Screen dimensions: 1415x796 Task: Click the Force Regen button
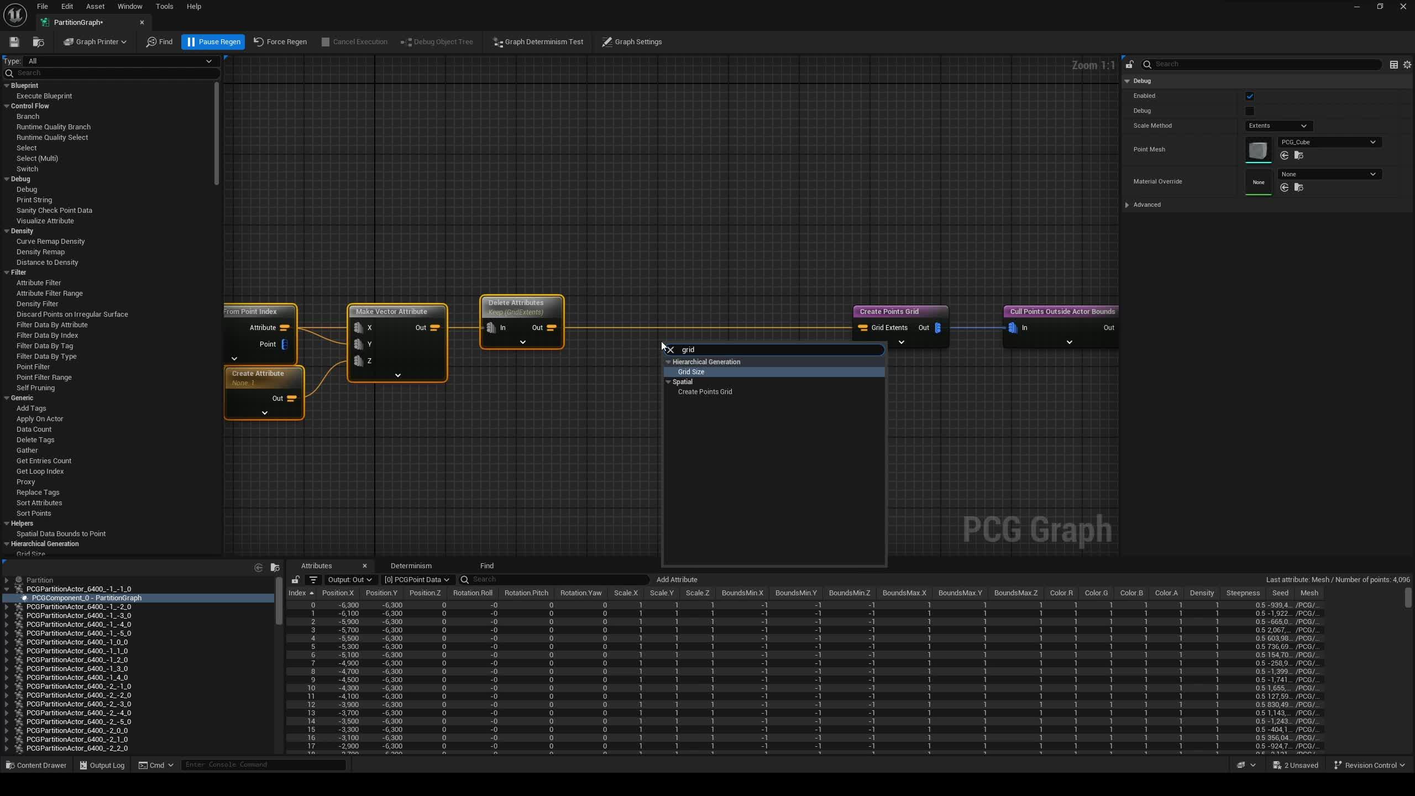tap(280, 42)
